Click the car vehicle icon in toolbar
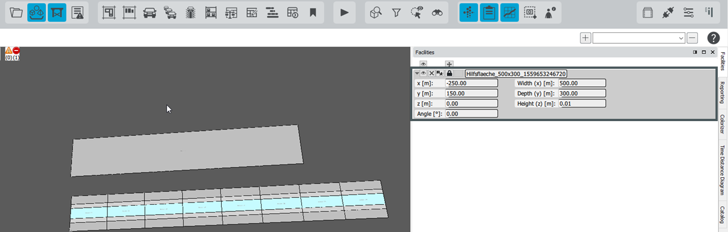 (x=150, y=13)
